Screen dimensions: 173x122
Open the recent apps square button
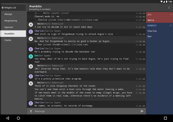pos(165,118)
